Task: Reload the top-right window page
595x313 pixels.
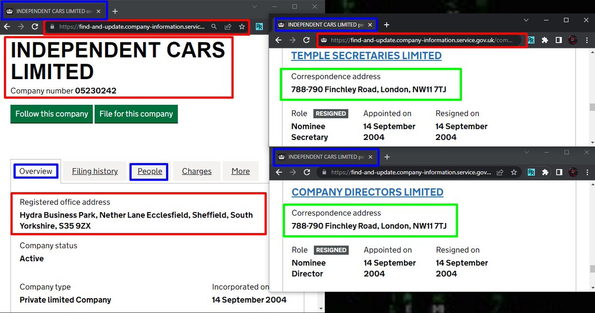Action: coord(306,40)
